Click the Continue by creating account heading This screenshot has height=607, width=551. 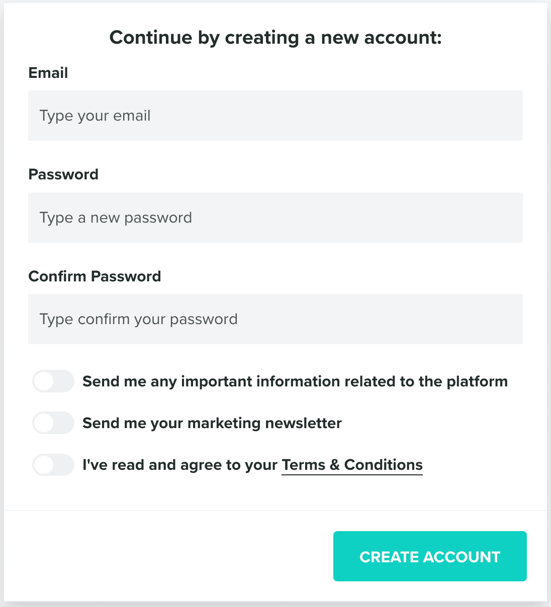pyautogui.click(x=275, y=37)
